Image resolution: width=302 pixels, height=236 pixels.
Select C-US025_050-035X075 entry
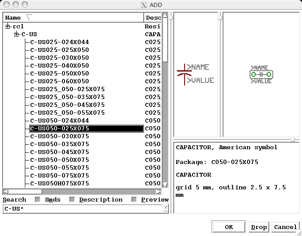click(67, 97)
